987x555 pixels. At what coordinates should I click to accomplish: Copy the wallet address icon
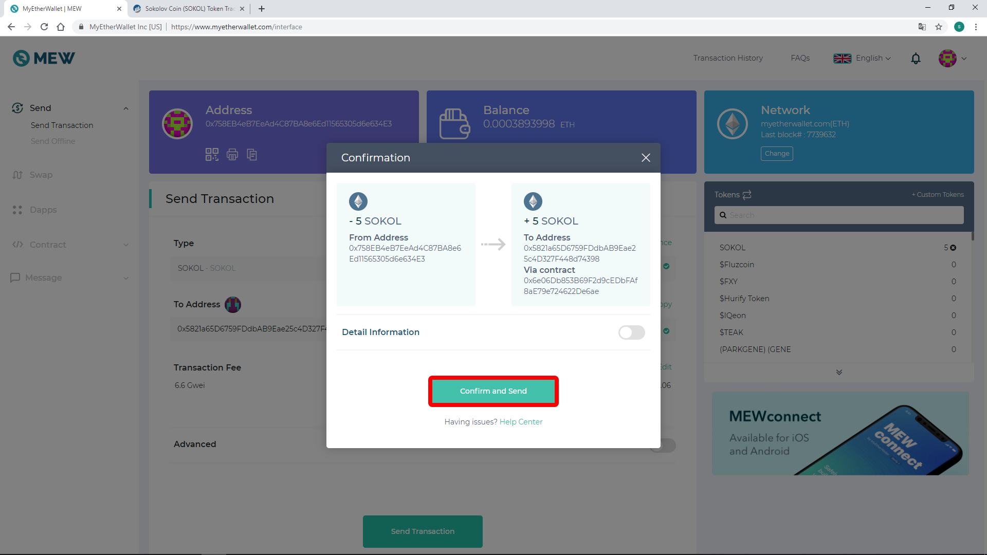pos(252,154)
